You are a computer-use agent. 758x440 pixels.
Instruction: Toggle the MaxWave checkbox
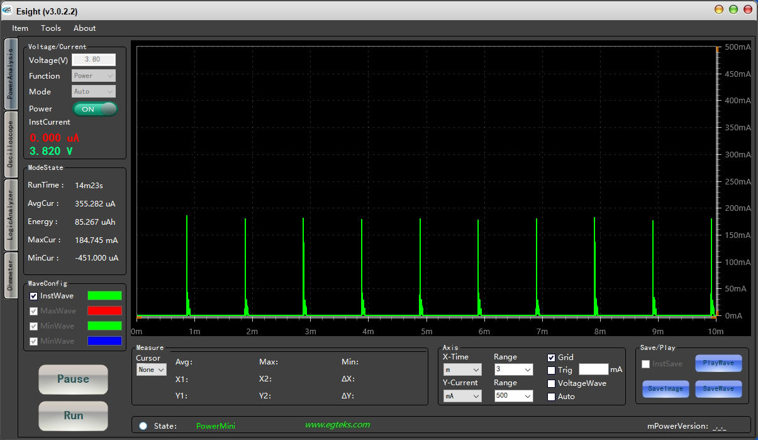pyautogui.click(x=34, y=311)
